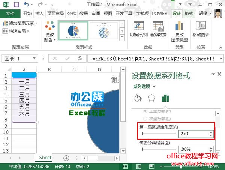This screenshot has width=225, height=170.
Task: Click horizontal scrollbar right arrow
Action: pos(117,158)
